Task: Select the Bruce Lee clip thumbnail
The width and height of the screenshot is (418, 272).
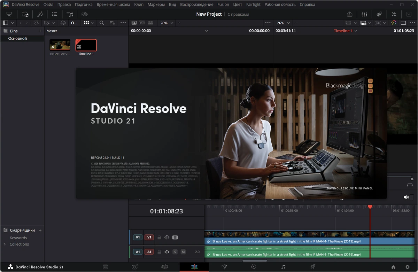Action: [x=60, y=45]
